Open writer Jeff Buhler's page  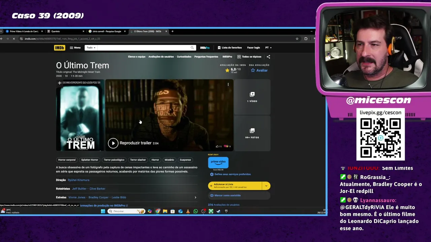[x=79, y=189]
